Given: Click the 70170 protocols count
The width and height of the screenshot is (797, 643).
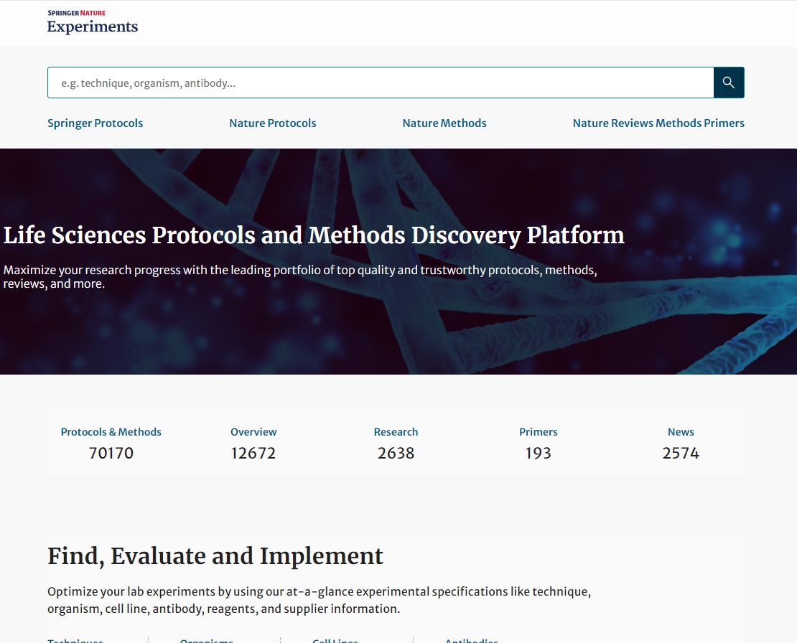Looking at the screenshot, I should [111, 453].
